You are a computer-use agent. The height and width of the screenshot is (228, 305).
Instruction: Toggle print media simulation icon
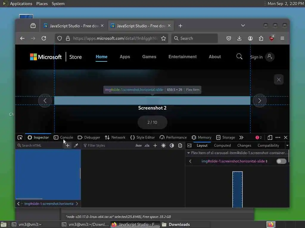180,145
